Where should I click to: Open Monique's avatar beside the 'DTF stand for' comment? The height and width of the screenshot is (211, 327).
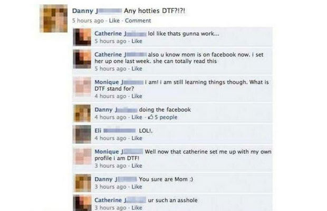(82, 87)
